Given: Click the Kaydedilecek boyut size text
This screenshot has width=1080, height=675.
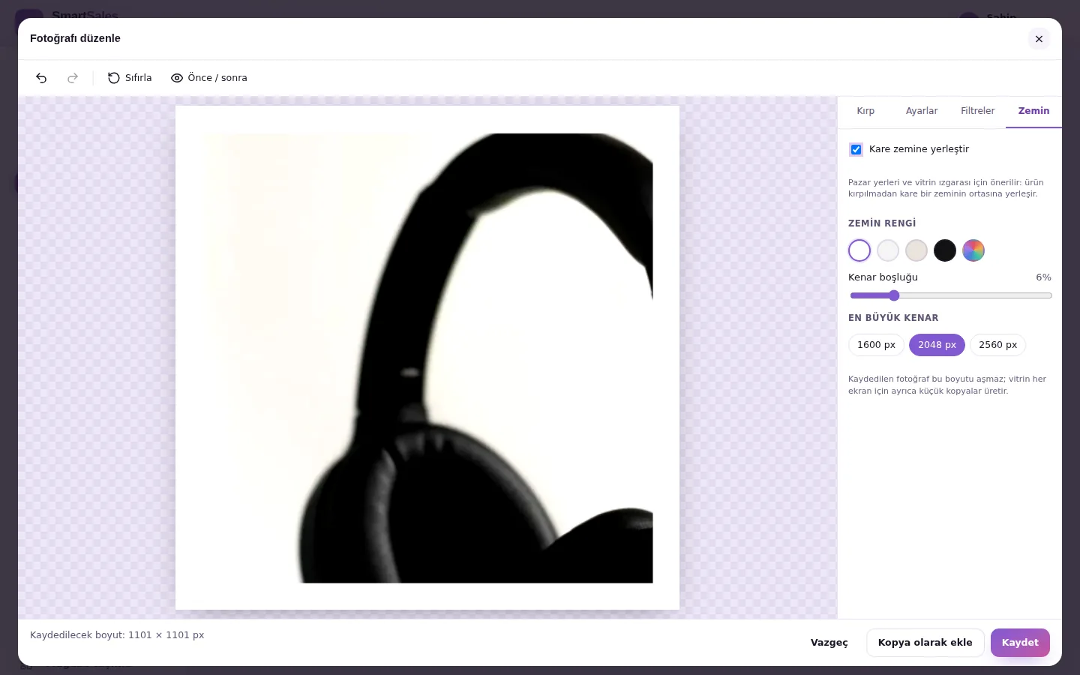Looking at the screenshot, I should (x=117, y=635).
